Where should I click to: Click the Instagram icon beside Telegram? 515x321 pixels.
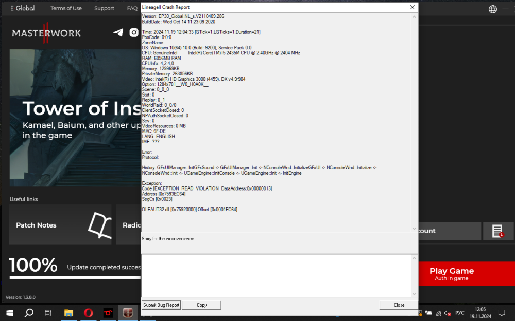[x=134, y=33]
